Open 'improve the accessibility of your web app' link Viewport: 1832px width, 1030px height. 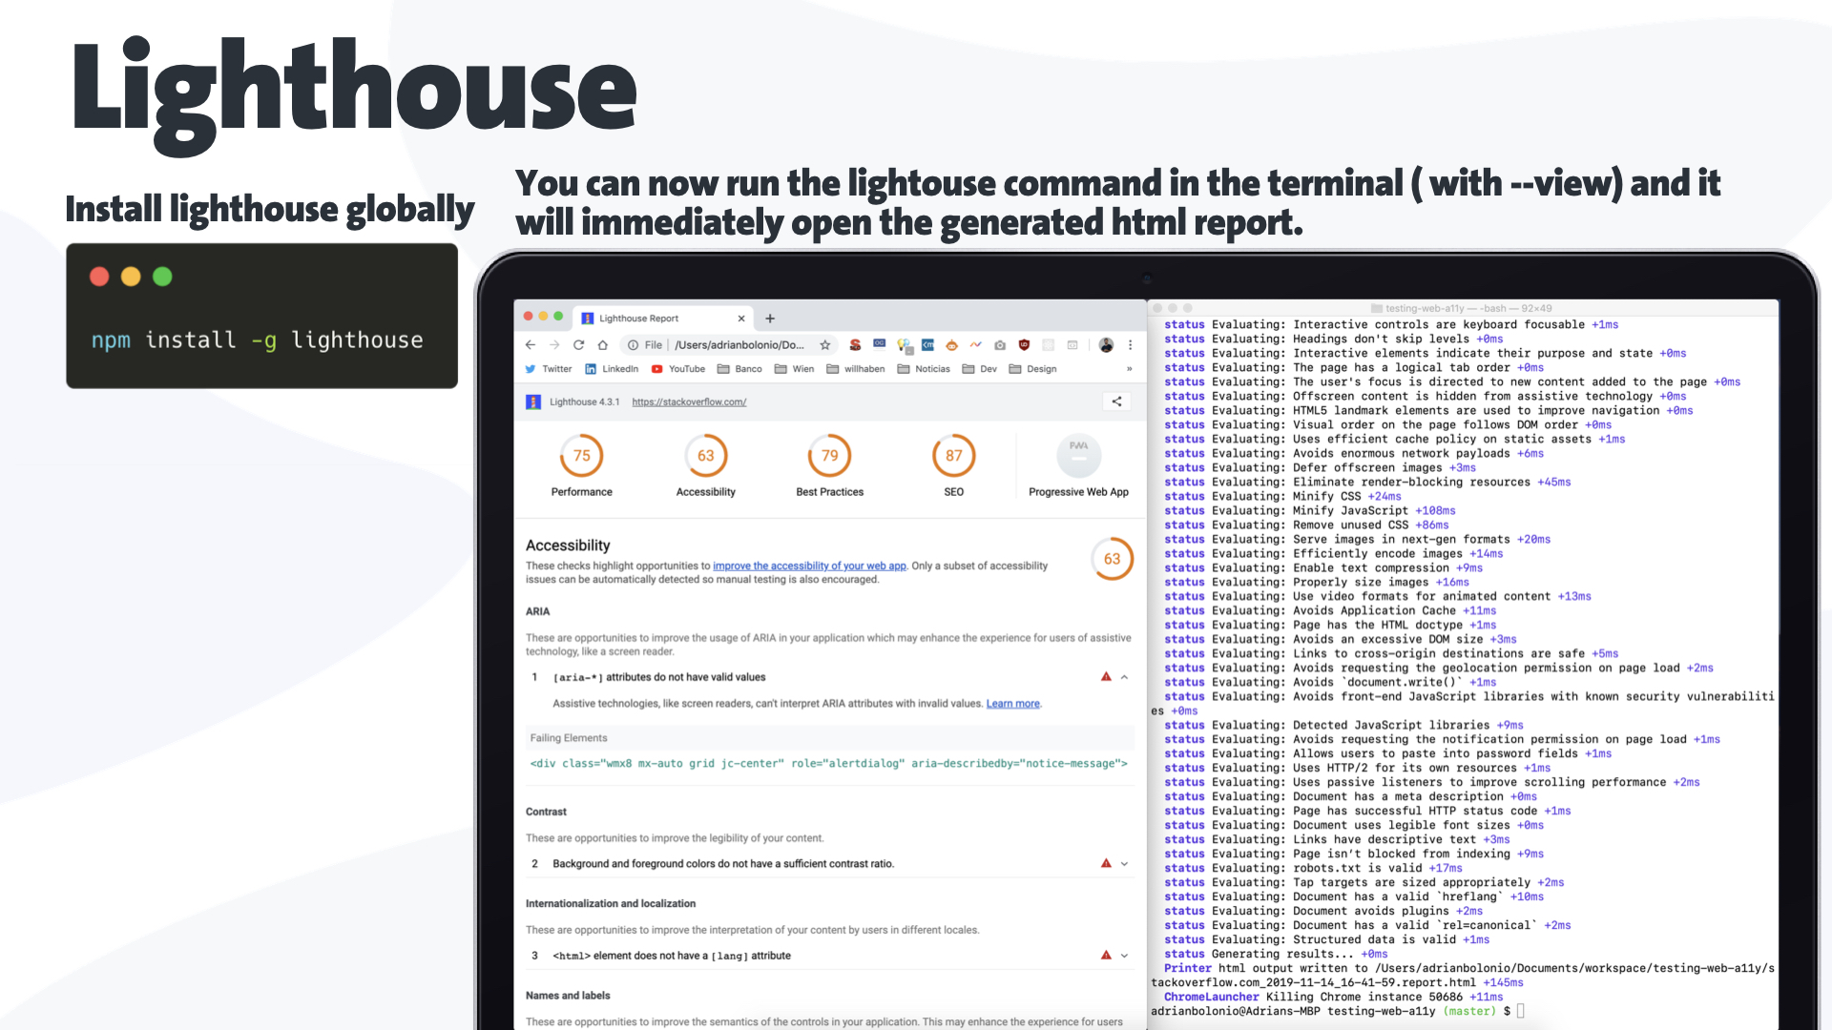809,566
